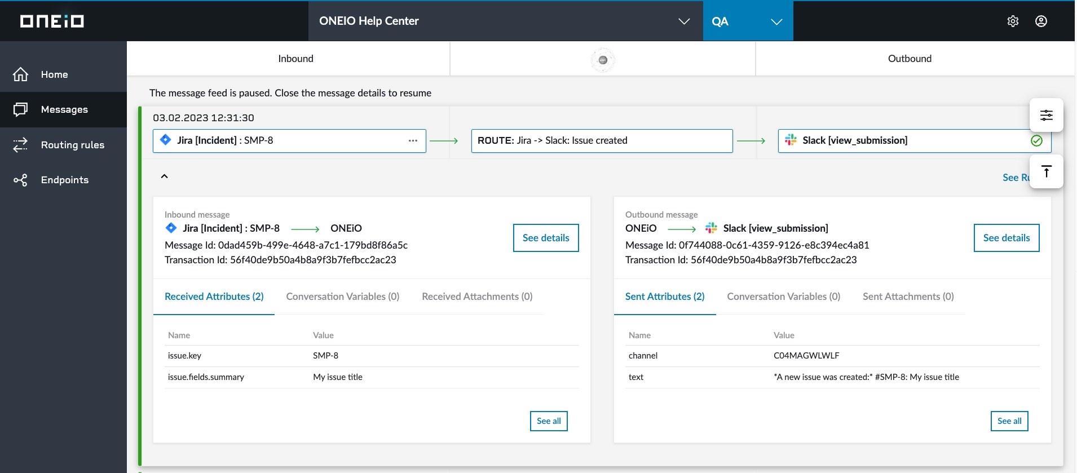Select Slack [view_submission] message box

coord(914,141)
